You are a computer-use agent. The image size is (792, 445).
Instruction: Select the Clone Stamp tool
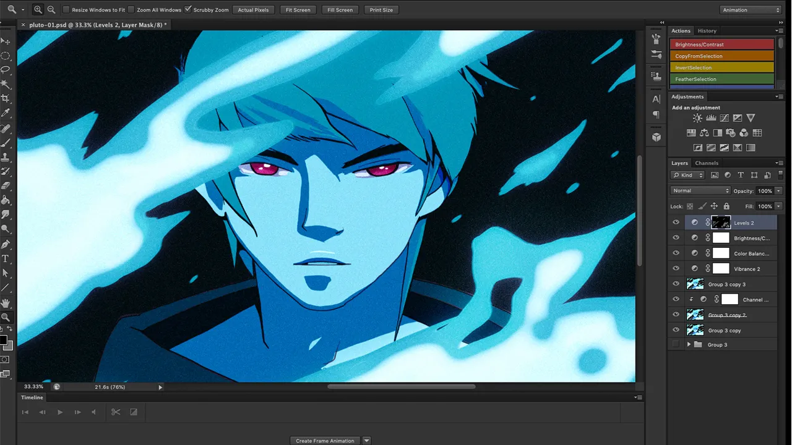pyautogui.click(x=6, y=158)
